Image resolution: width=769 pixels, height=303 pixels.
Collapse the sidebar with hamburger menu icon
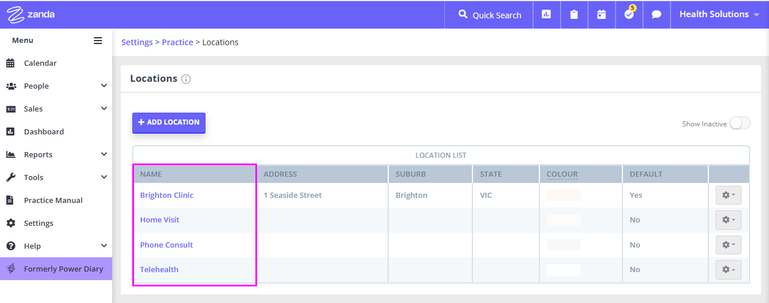[x=98, y=41]
